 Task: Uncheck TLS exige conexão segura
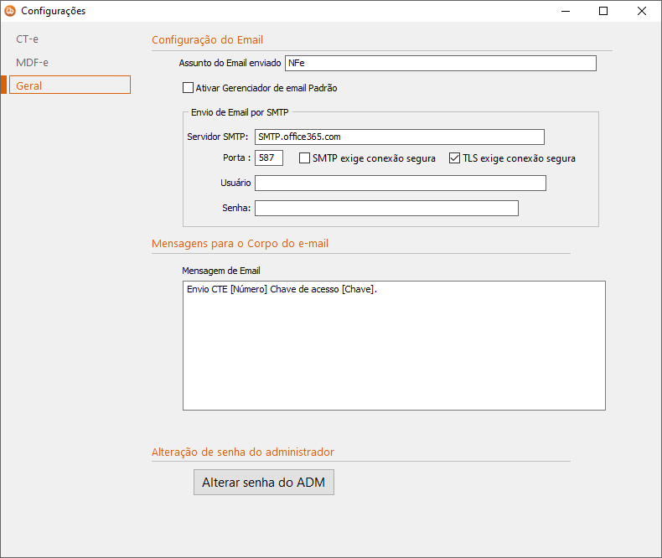pyautogui.click(x=456, y=158)
